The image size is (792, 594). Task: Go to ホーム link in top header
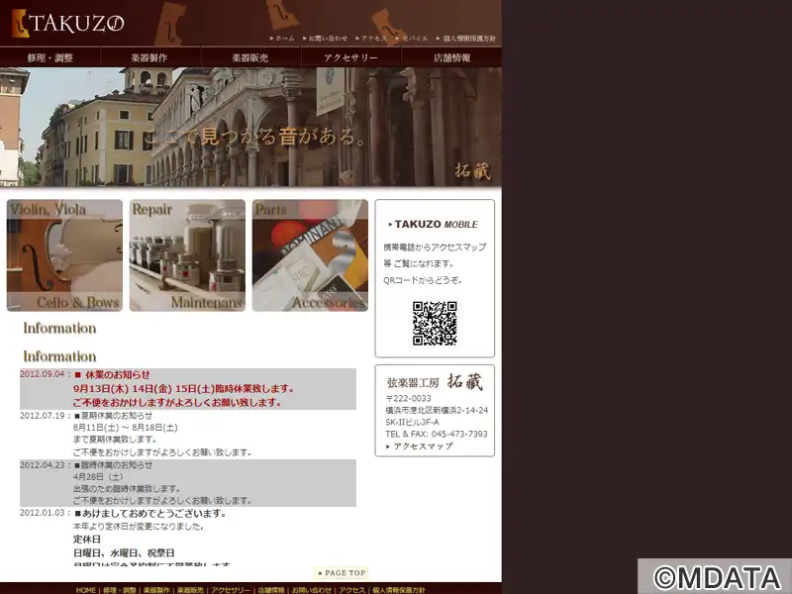(282, 39)
